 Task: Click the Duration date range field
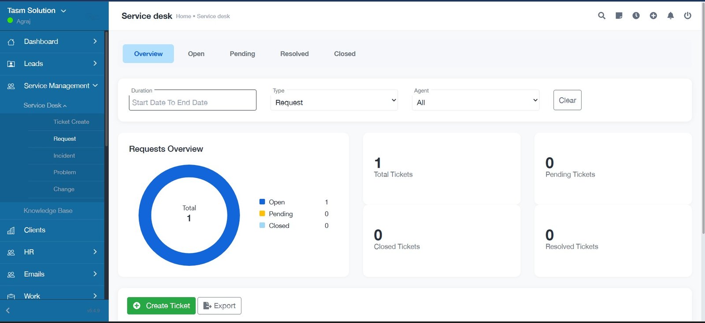click(193, 102)
